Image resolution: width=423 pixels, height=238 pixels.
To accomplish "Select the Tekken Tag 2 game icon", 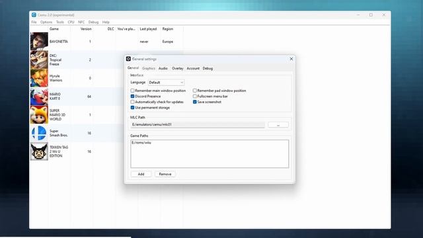I will 39,151.
